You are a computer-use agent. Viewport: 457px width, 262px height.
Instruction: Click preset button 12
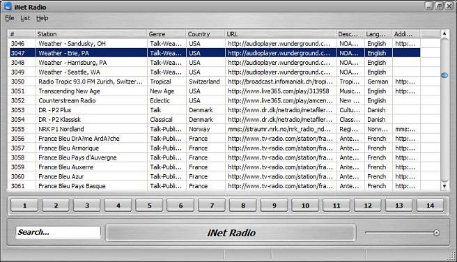pos(368,206)
